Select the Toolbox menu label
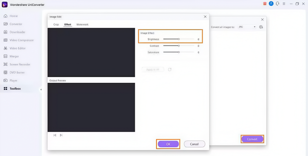This screenshot has height=156, width=308. 15,88
